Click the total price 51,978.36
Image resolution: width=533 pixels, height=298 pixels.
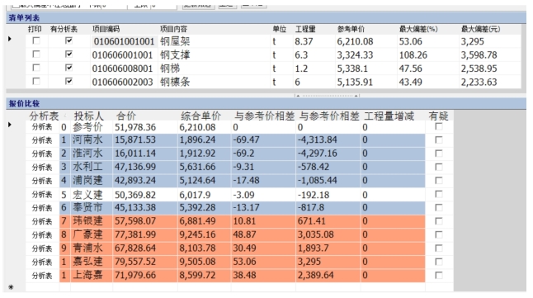(x=135, y=127)
